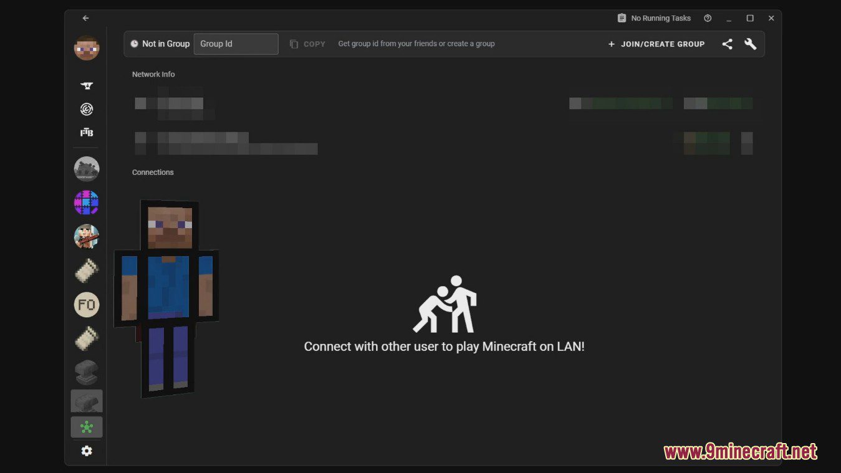
Task: Click the COPY button
Action: [x=307, y=44]
